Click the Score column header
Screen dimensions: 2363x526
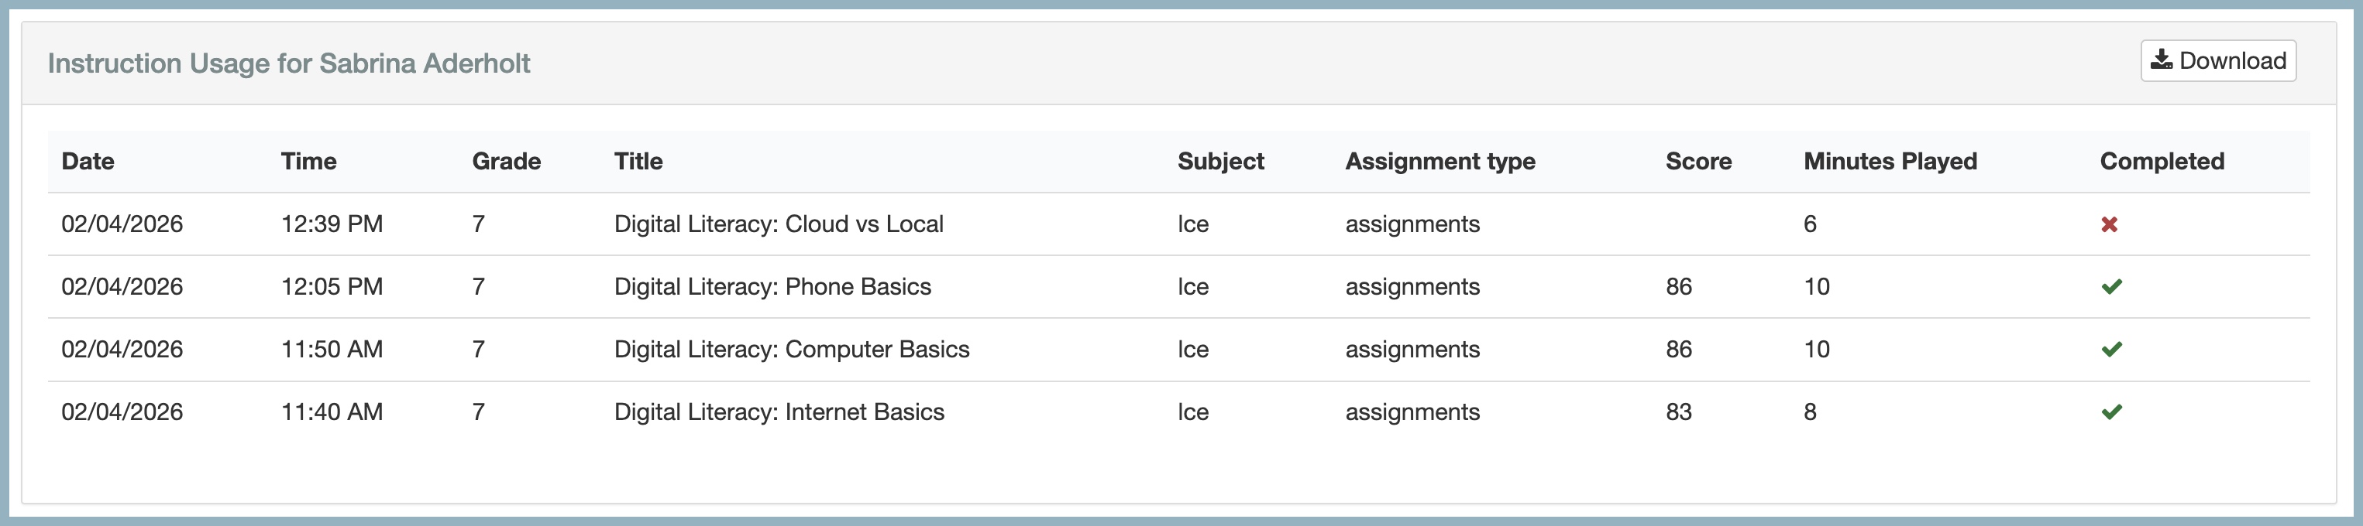click(x=1698, y=162)
